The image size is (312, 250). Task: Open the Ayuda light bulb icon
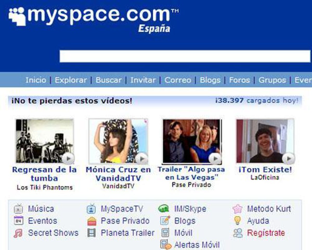coord(237,221)
